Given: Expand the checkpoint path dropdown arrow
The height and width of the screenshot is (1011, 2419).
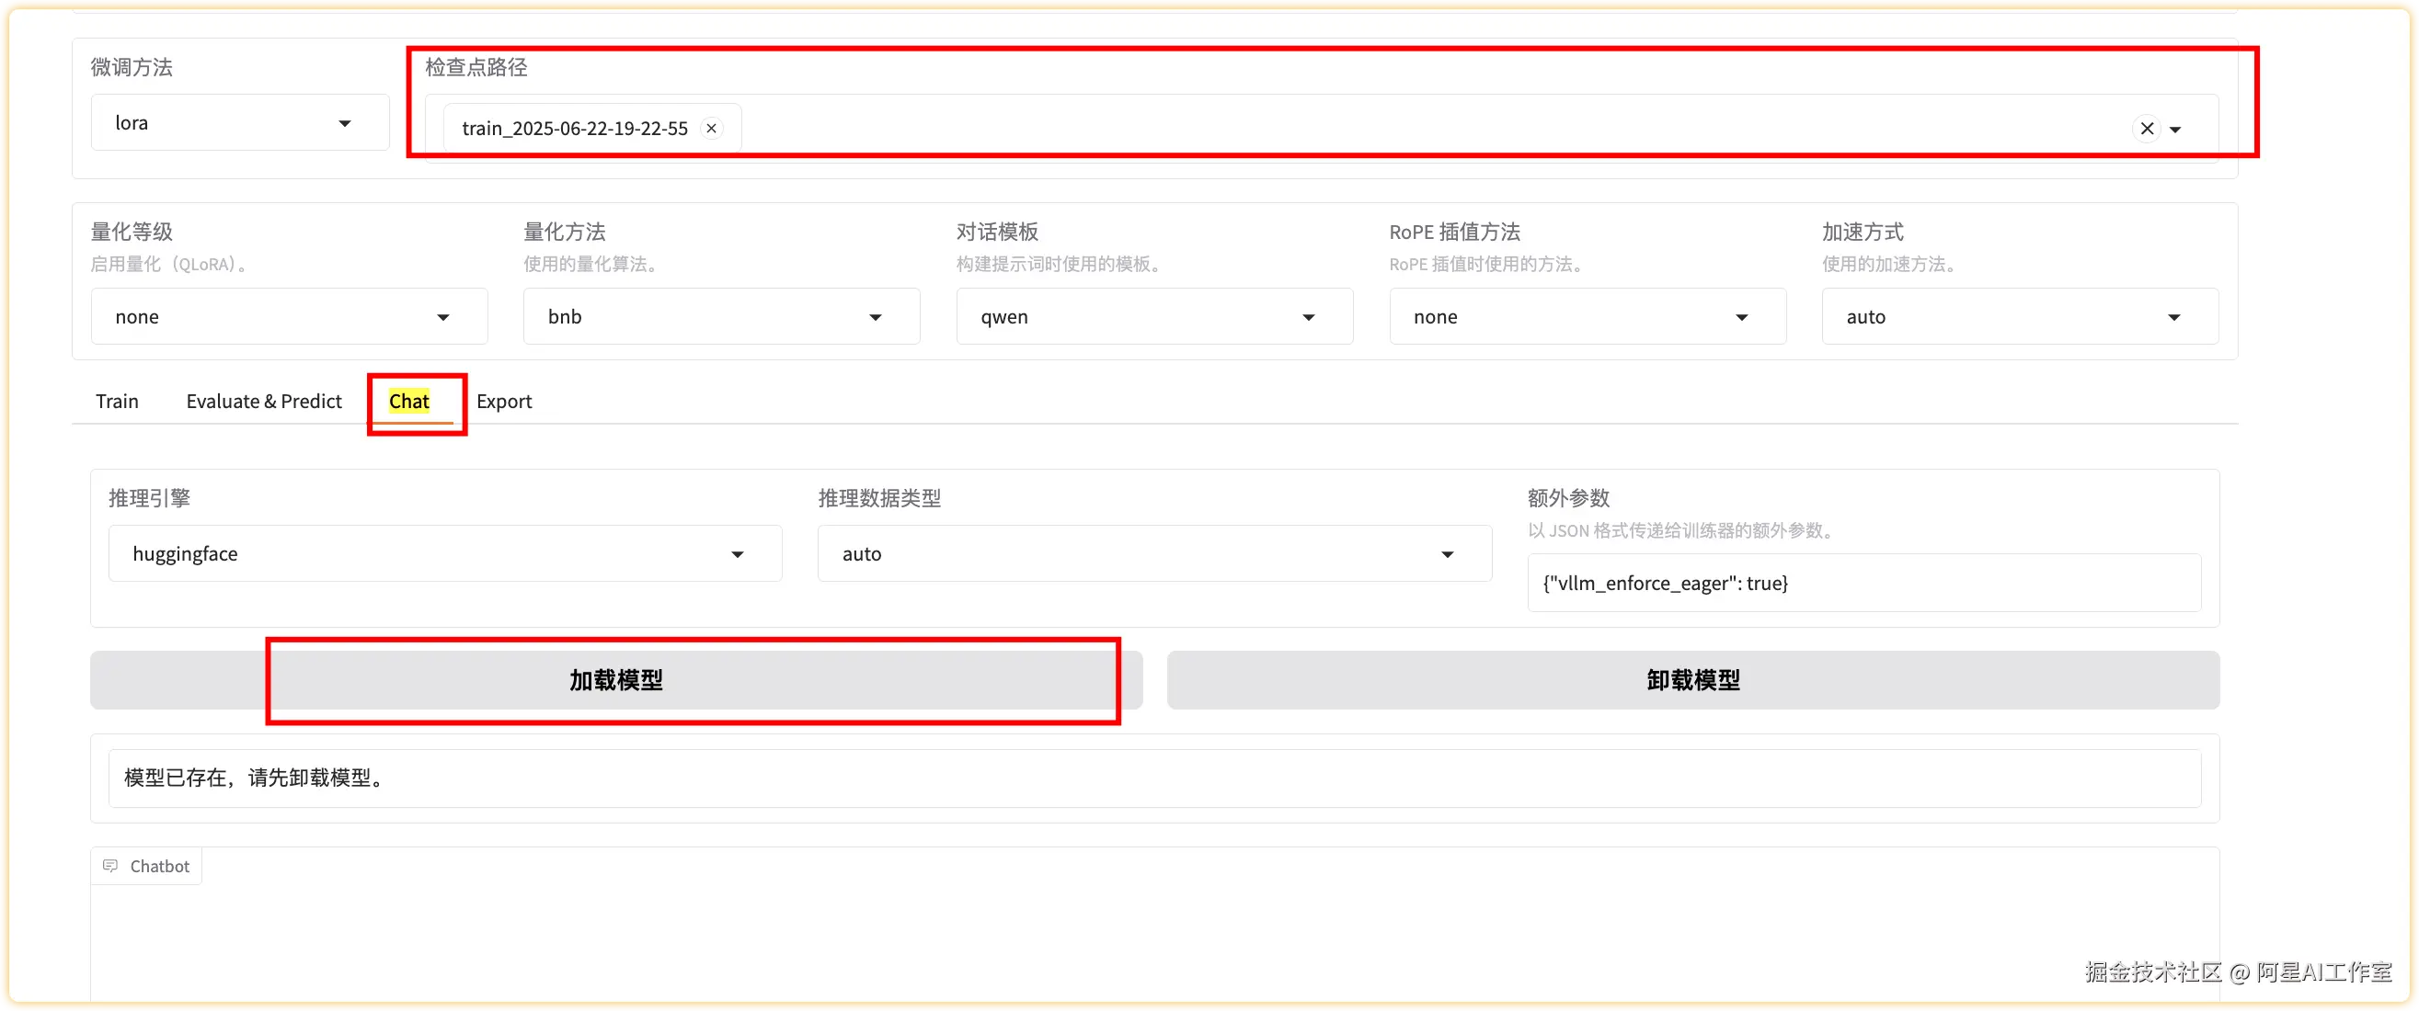Looking at the screenshot, I should (x=2176, y=130).
